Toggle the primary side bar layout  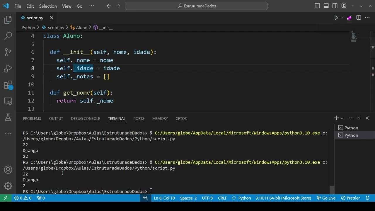click(x=317, y=6)
